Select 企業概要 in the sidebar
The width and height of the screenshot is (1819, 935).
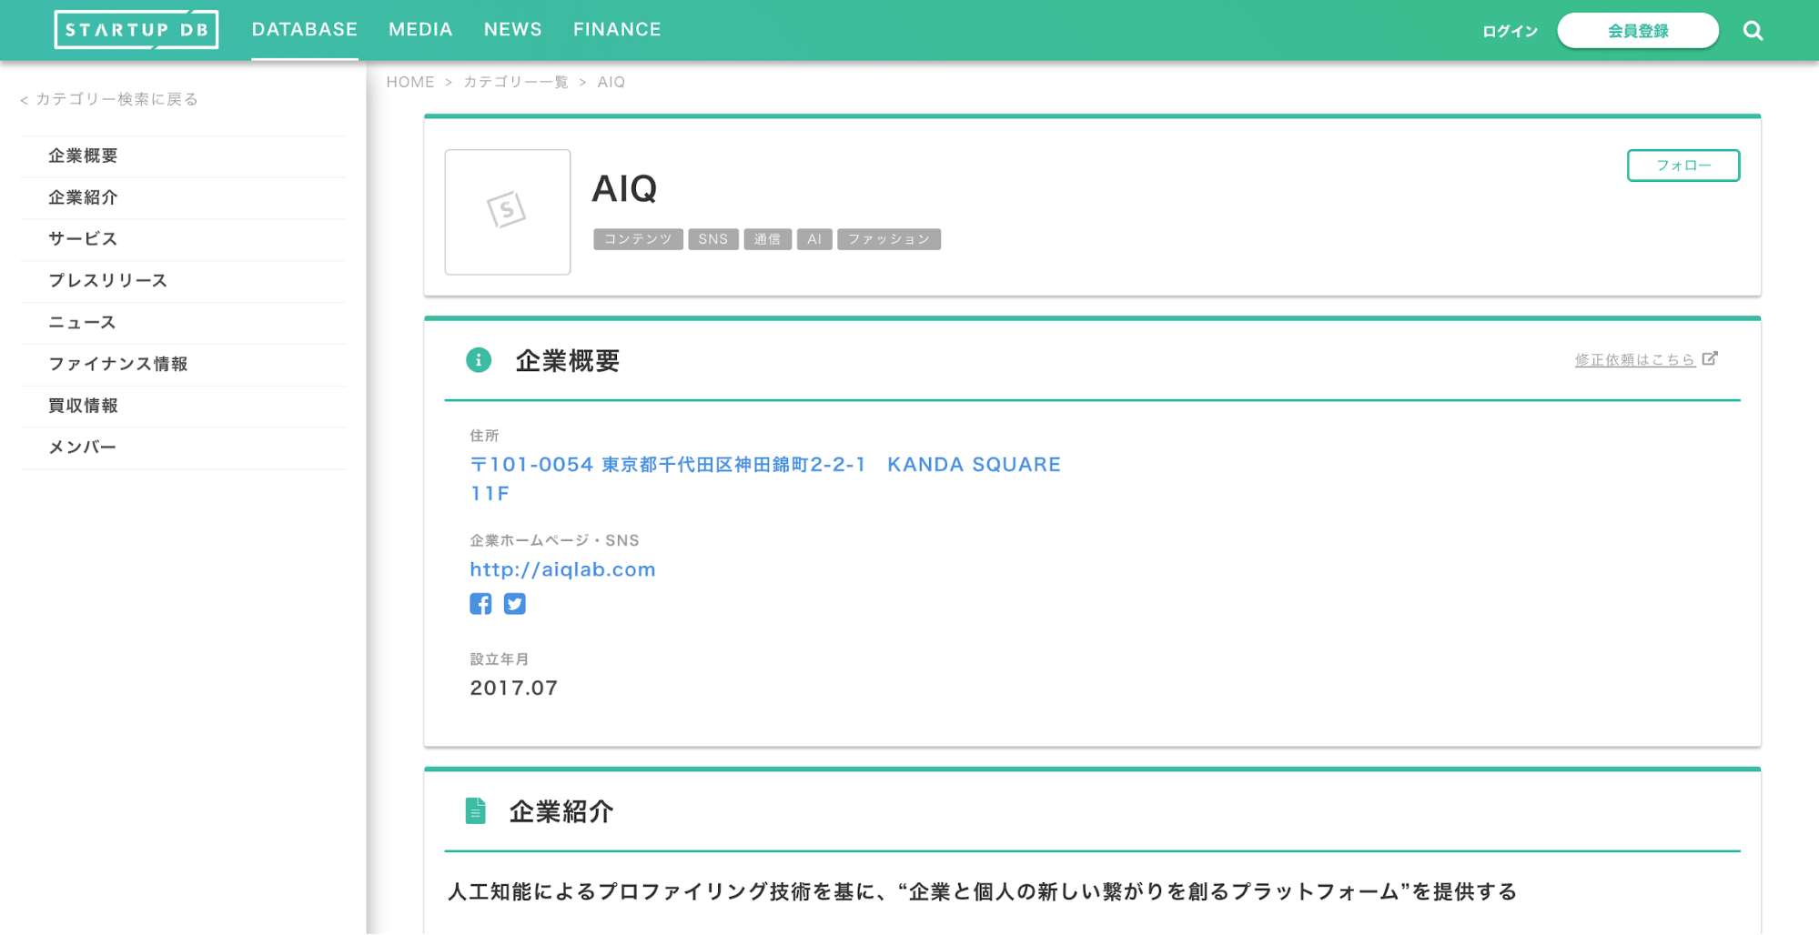[183, 156]
